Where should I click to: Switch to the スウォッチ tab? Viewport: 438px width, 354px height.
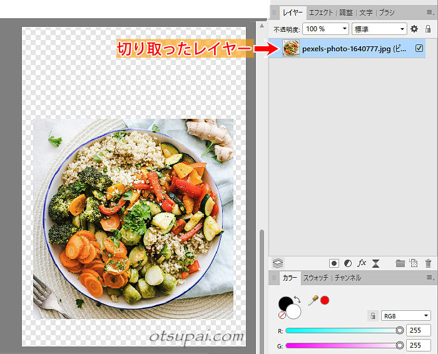(x=315, y=278)
